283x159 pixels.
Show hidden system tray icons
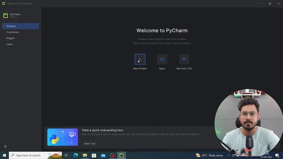coord(229,155)
